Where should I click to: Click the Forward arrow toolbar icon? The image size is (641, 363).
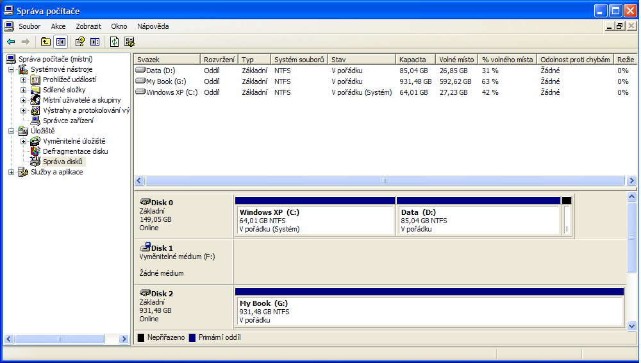coord(26,42)
